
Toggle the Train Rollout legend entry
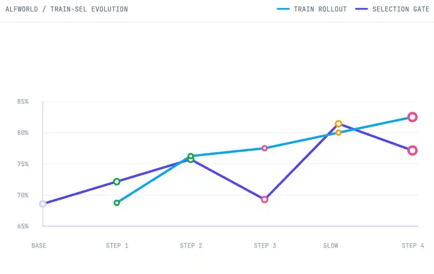(x=312, y=9)
